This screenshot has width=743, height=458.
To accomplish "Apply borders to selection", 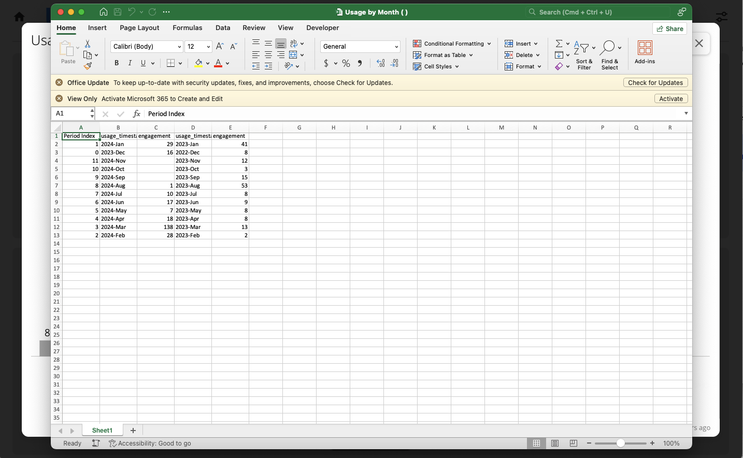I will [171, 63].
